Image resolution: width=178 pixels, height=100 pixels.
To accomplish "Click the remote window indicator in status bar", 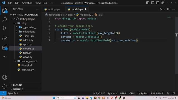I will point(3,93).
